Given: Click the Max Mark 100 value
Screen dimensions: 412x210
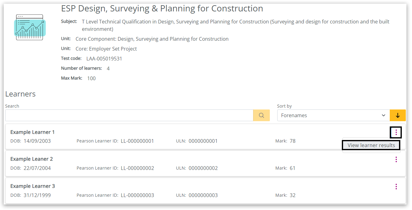Looking at the screenshot, I should pos(91,78).
